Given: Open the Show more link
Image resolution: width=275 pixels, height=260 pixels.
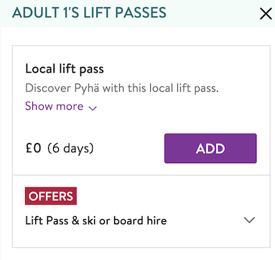Looking at the screenshot, I should tap(61, 106).
